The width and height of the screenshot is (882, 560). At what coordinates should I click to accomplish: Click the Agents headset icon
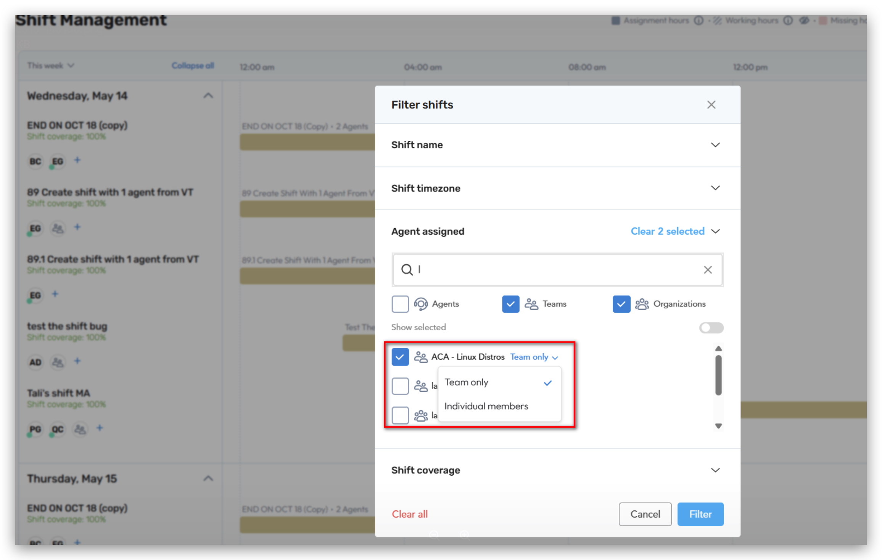click(420, 304)
